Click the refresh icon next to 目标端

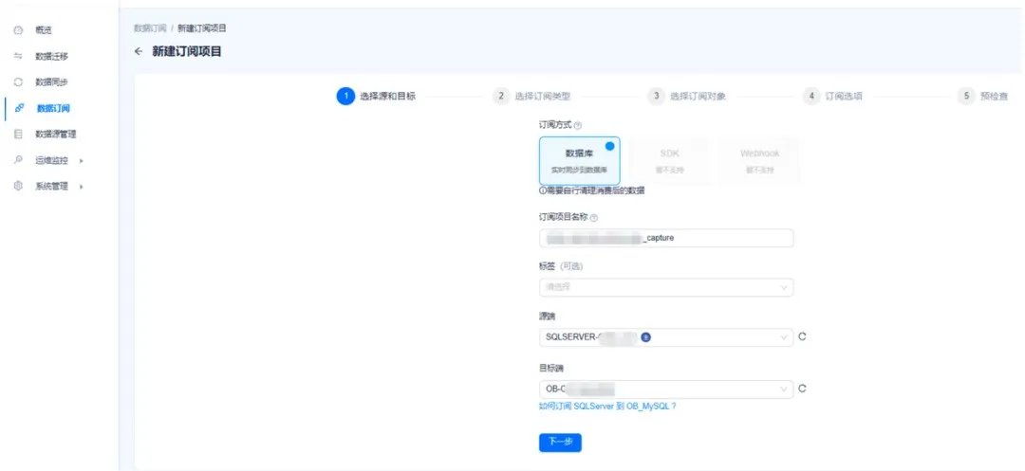pyautogui.click(x=802, y=389)
